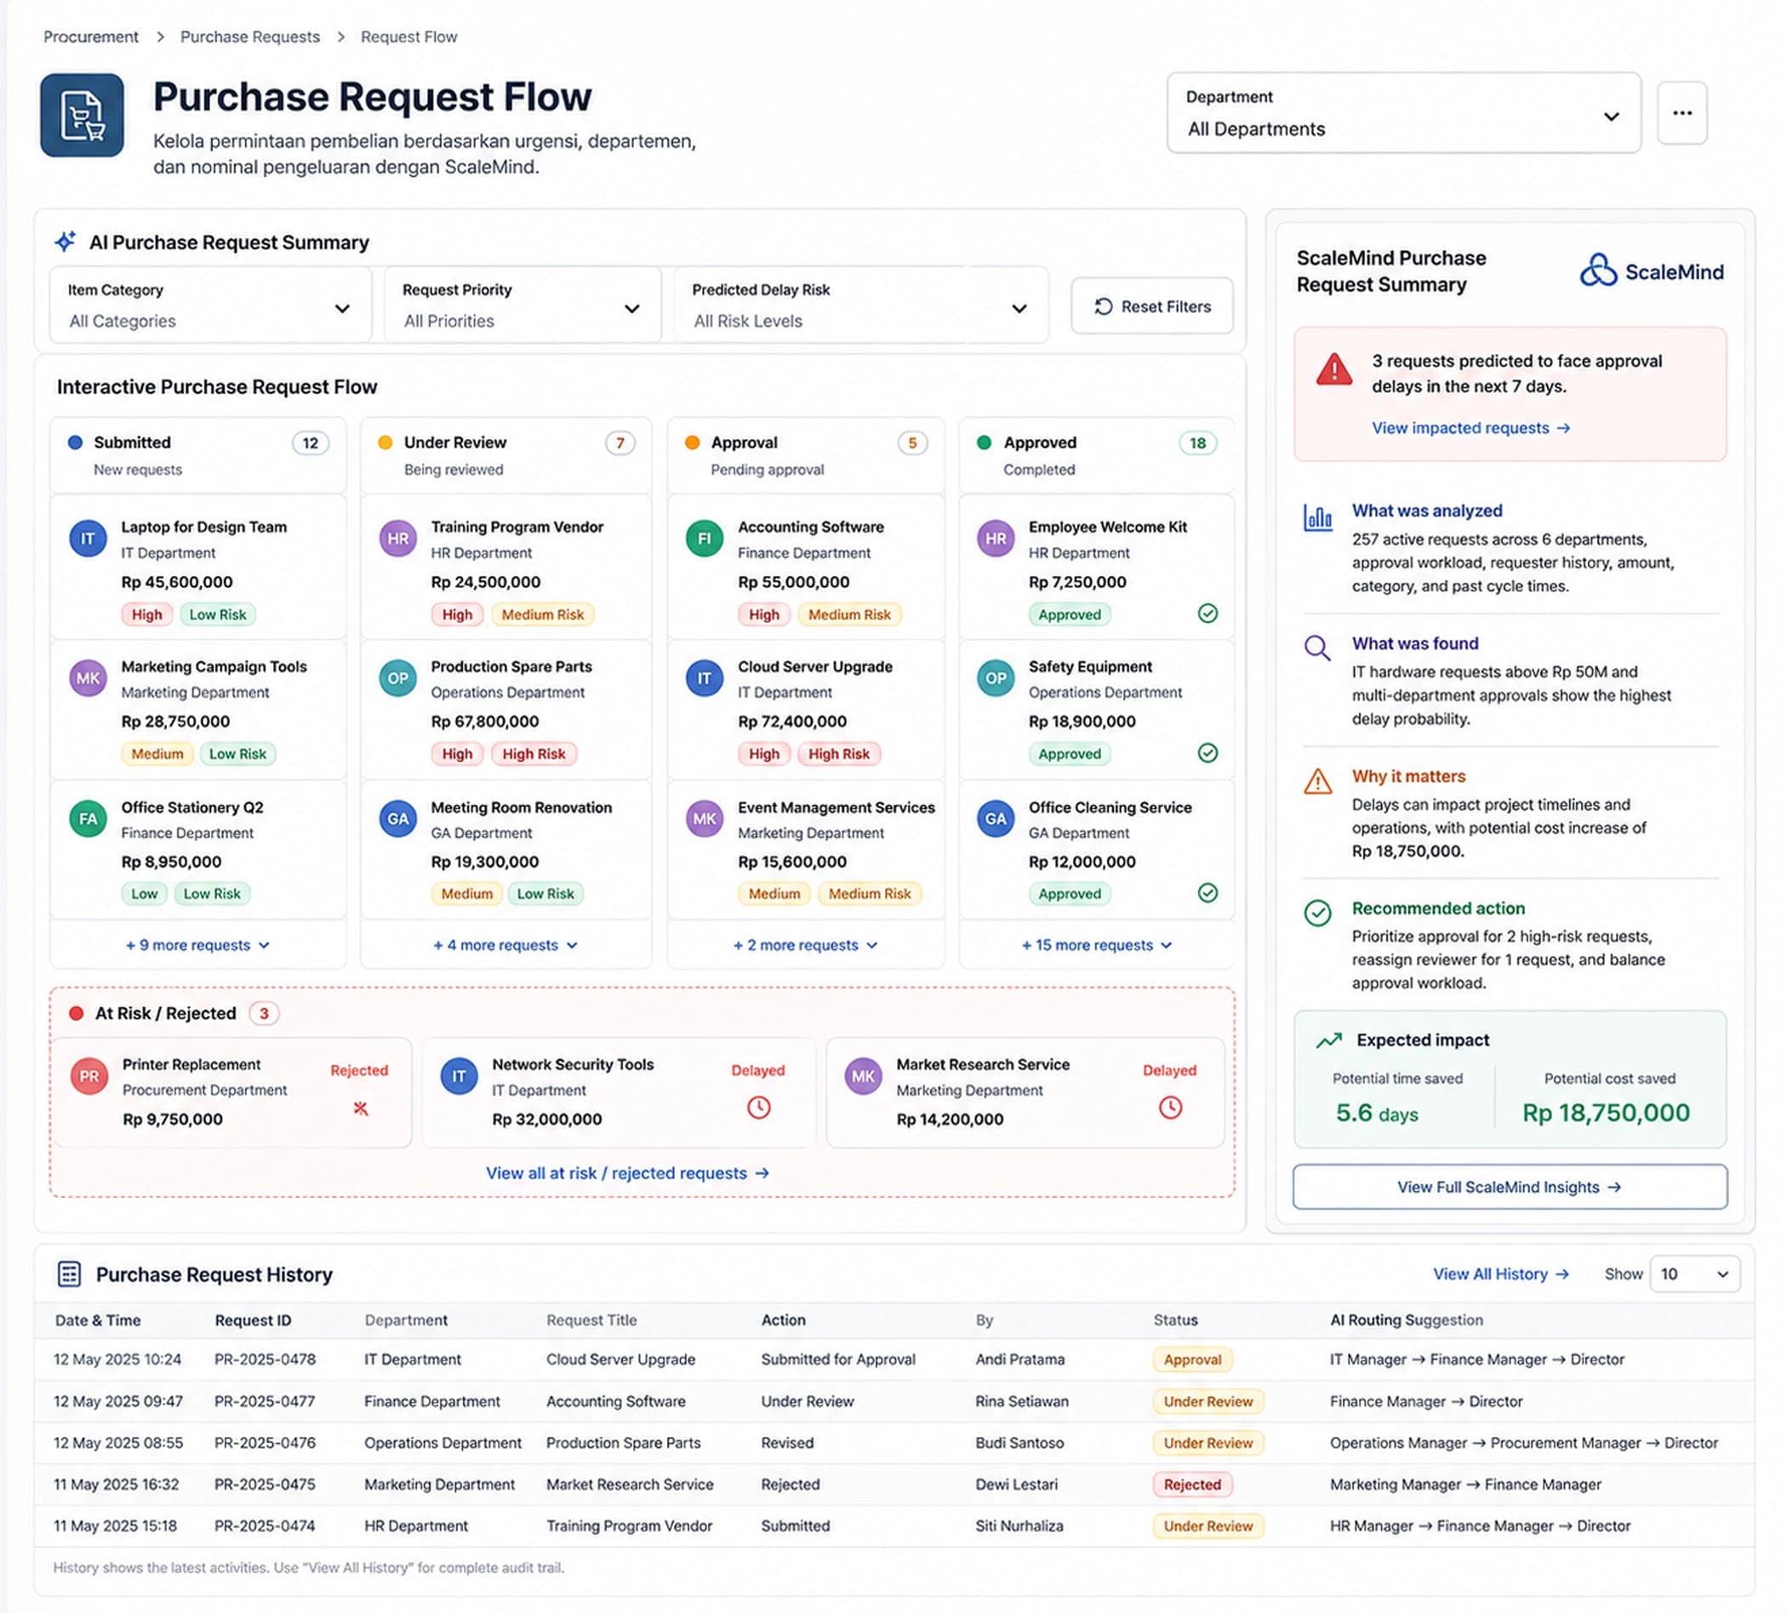Expand 9 more requests in Submitted column

click(x=197, y=945)
